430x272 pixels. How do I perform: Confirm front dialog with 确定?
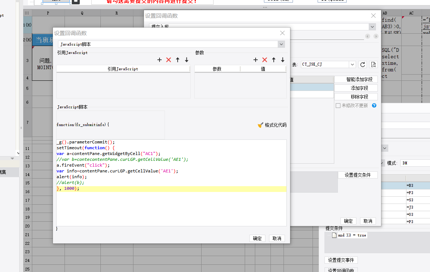257,238
